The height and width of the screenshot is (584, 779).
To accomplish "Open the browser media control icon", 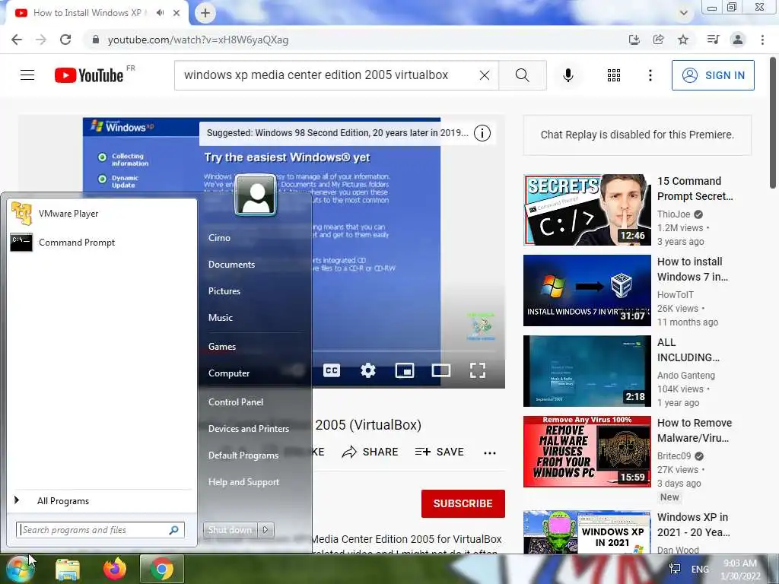I will [x=713, y=40].
